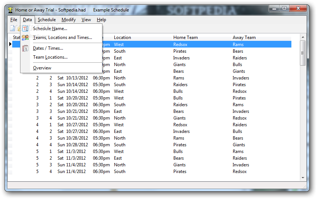Click the Schedule Name text-cursor icon

point(25,29)
